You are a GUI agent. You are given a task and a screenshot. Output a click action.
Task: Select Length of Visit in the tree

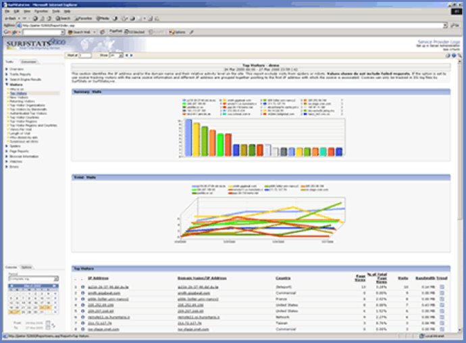pos(20,133)
